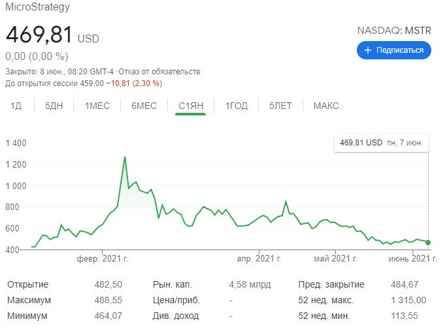The width and height of the screenshot is (447, 328).
Task: Click the 52 нед. мин. value 113,55
Action: [405, 316]
